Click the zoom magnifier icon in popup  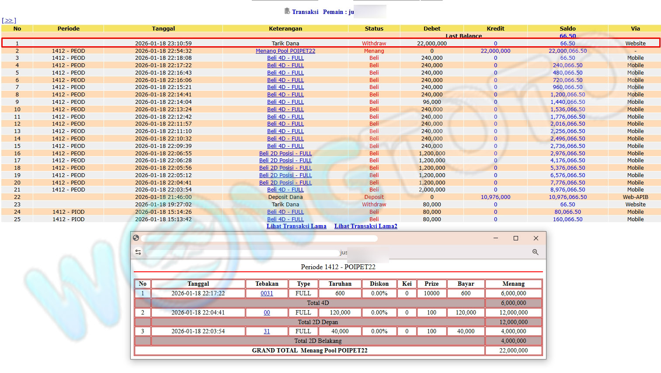(x=535, y=252)
